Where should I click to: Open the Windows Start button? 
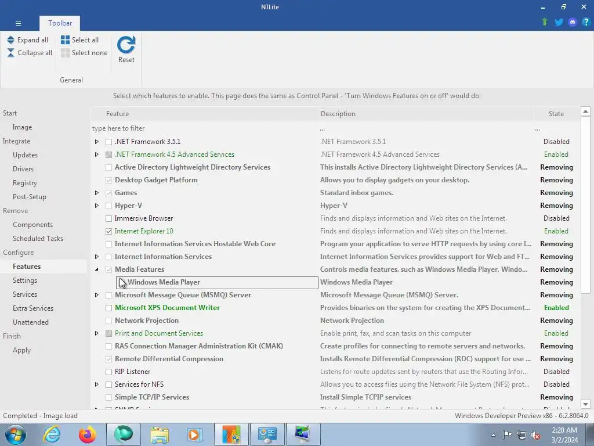[x=16, y=434]
